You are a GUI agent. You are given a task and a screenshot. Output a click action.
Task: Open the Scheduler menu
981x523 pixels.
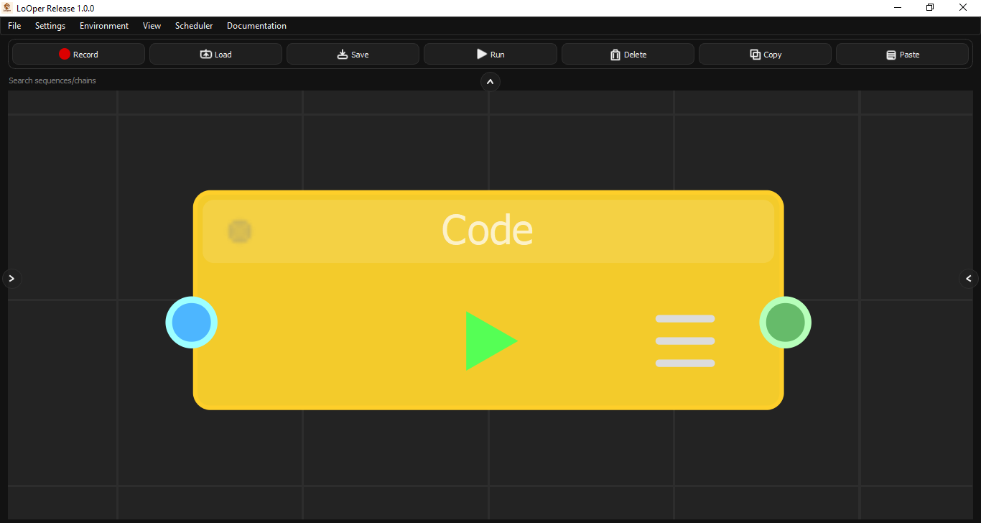coord(193,25)
